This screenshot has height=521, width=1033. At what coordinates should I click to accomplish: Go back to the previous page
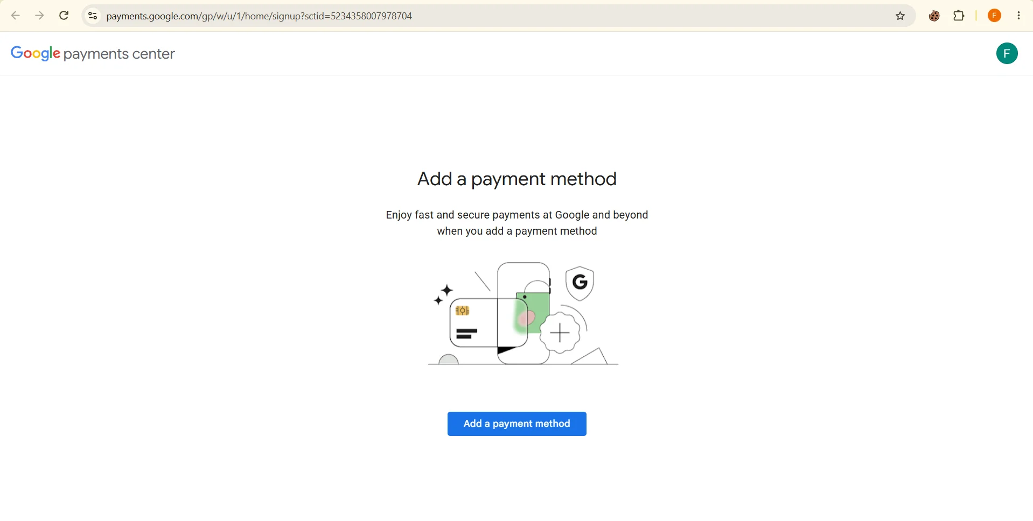coord(16,16)
